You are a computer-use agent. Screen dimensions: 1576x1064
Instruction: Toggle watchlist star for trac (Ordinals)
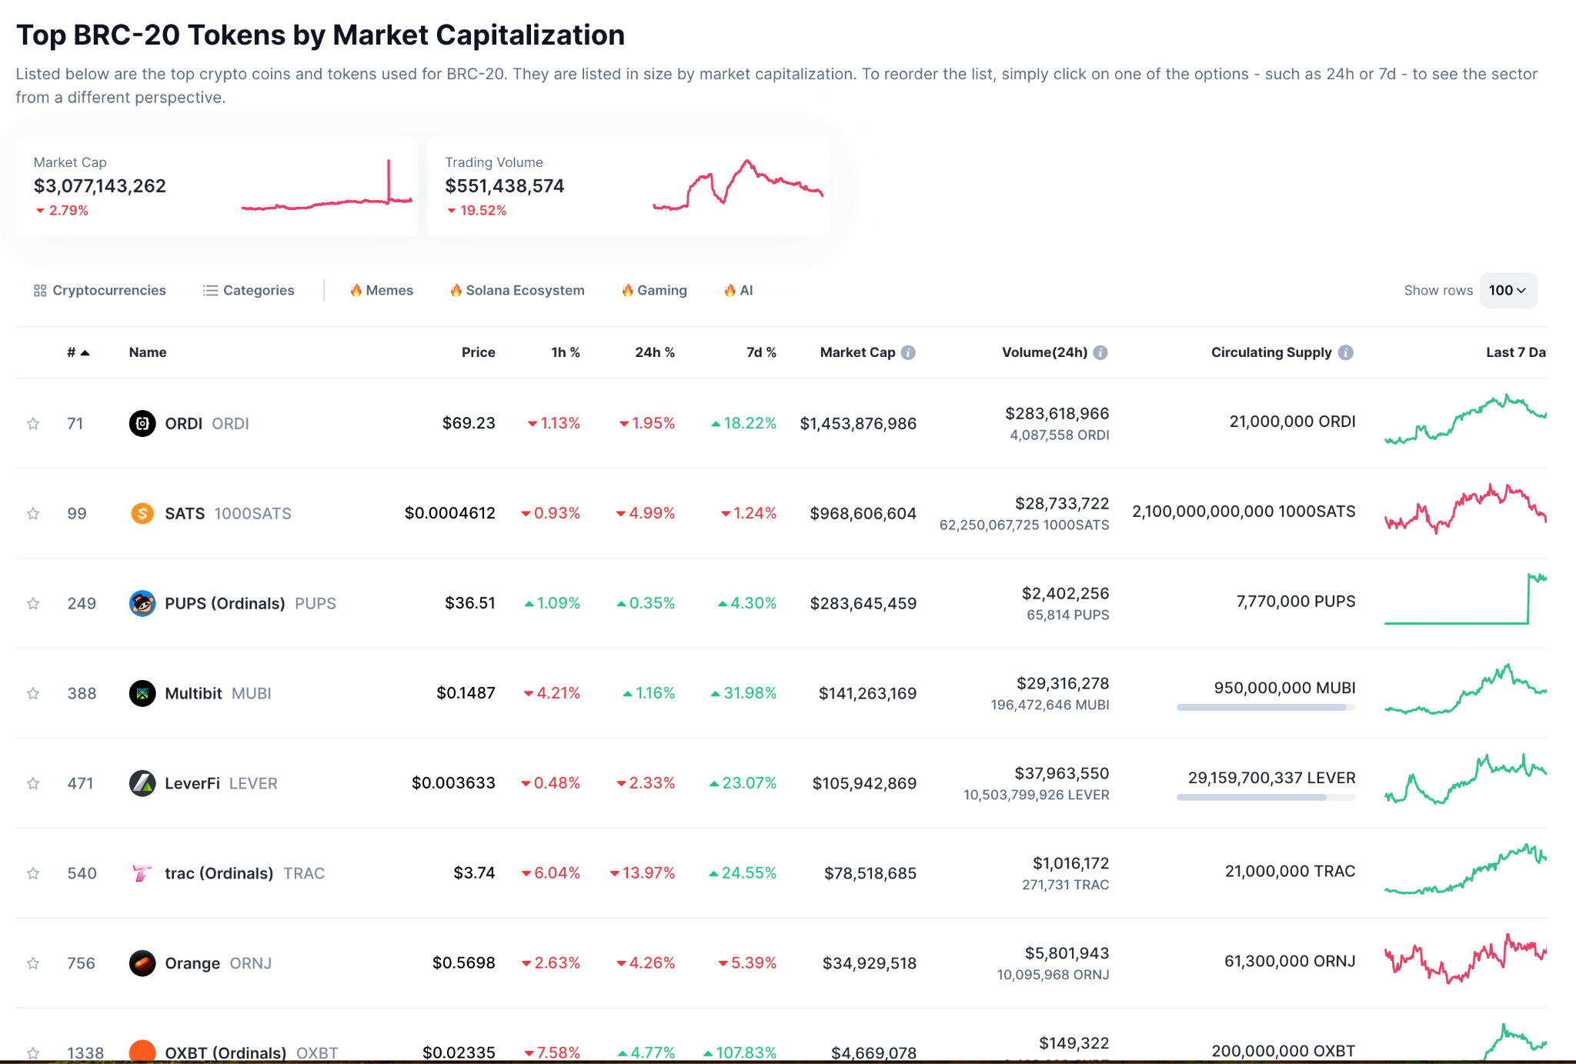(33, 873)
